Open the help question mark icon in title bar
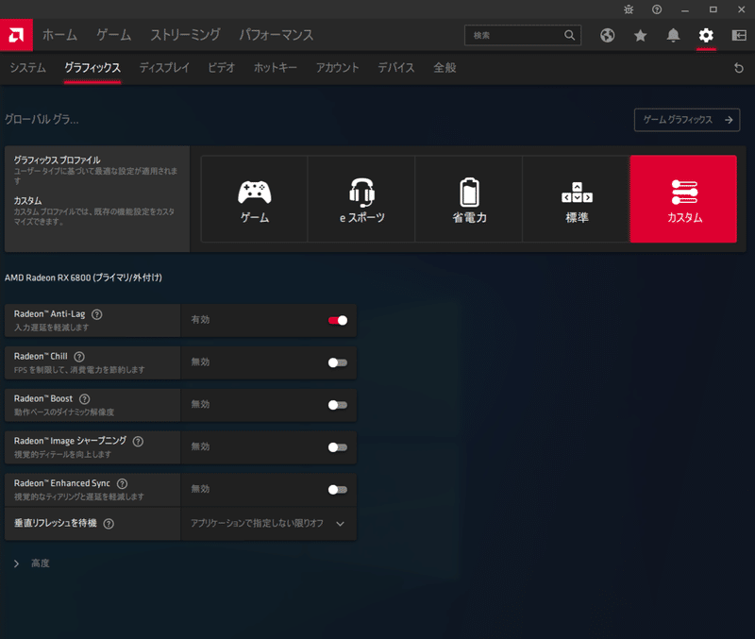This screenshot has width=755, height=639. 657,9
